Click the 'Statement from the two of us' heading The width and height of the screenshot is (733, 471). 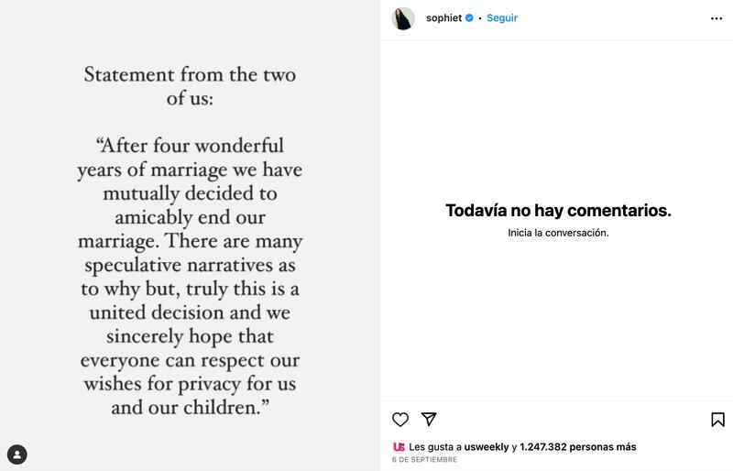tap(190, 86)
